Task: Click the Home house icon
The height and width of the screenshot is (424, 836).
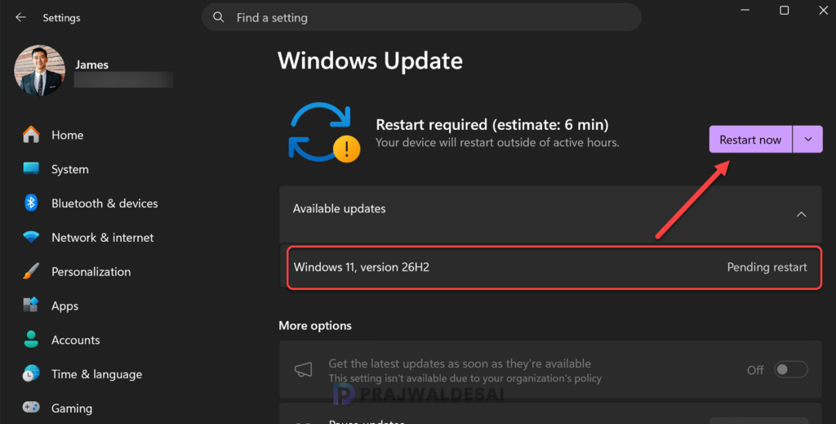Action: (31, 135)
